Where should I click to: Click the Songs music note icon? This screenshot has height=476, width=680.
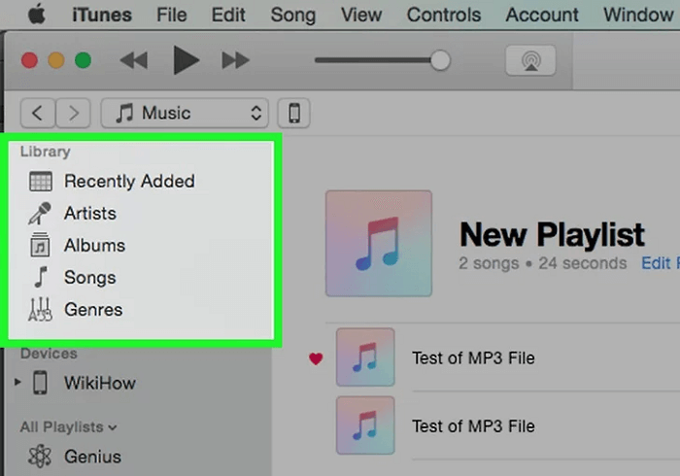(x=41, y=277)
